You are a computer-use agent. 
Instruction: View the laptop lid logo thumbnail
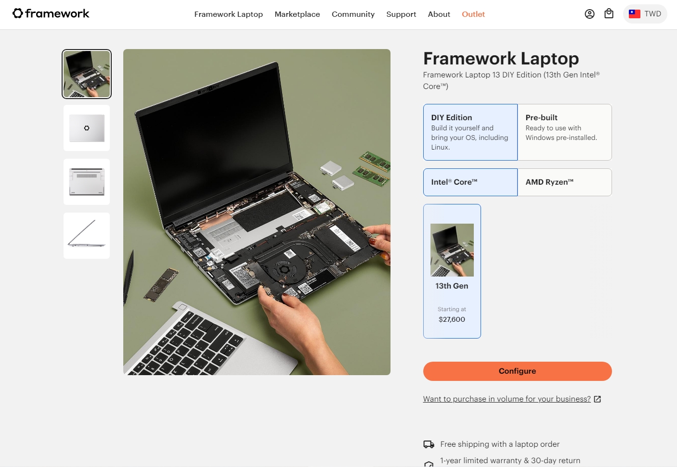click(87, 128)
